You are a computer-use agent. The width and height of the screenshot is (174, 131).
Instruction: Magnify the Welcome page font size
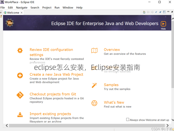160,12
